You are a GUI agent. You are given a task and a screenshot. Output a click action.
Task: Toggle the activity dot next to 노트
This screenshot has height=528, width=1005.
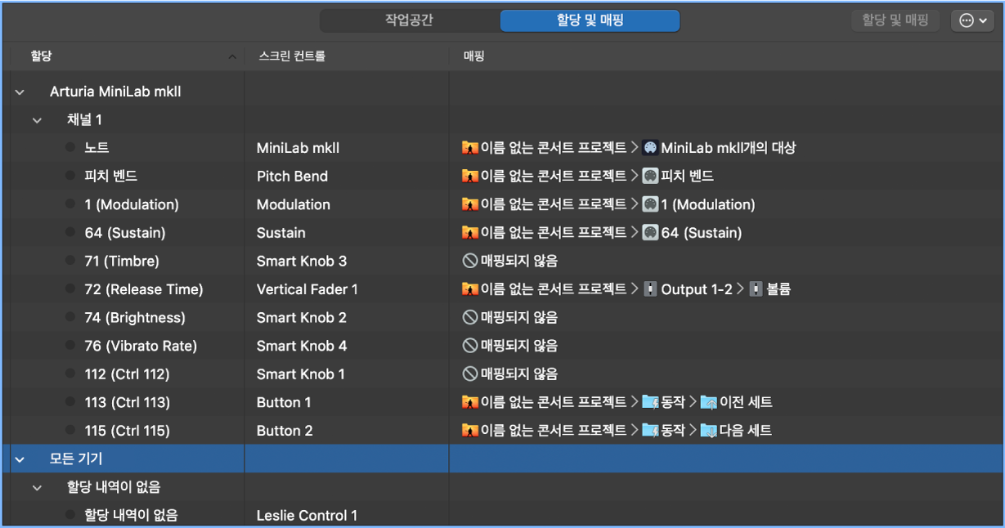click(x=70, y=148)
